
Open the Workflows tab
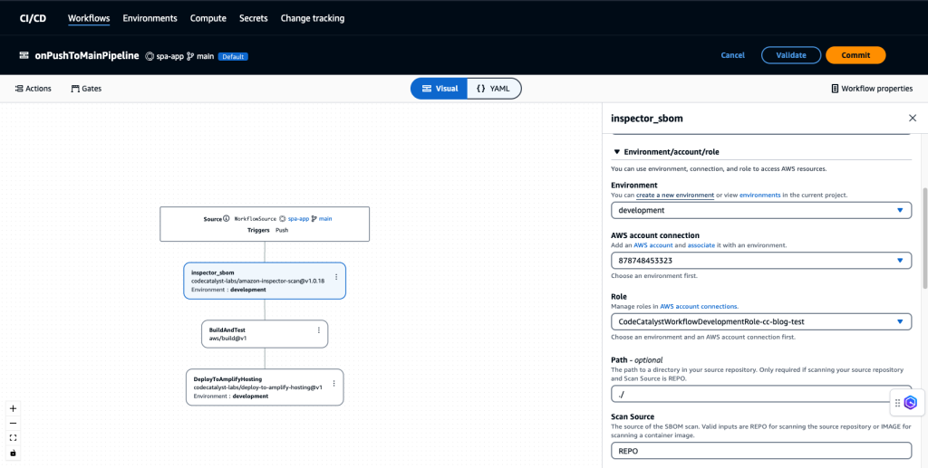(x=89, y=18)
